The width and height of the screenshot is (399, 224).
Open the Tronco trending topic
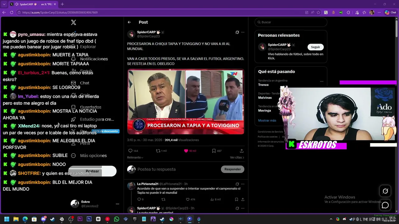pyautogui.click(x=263, y=85)
